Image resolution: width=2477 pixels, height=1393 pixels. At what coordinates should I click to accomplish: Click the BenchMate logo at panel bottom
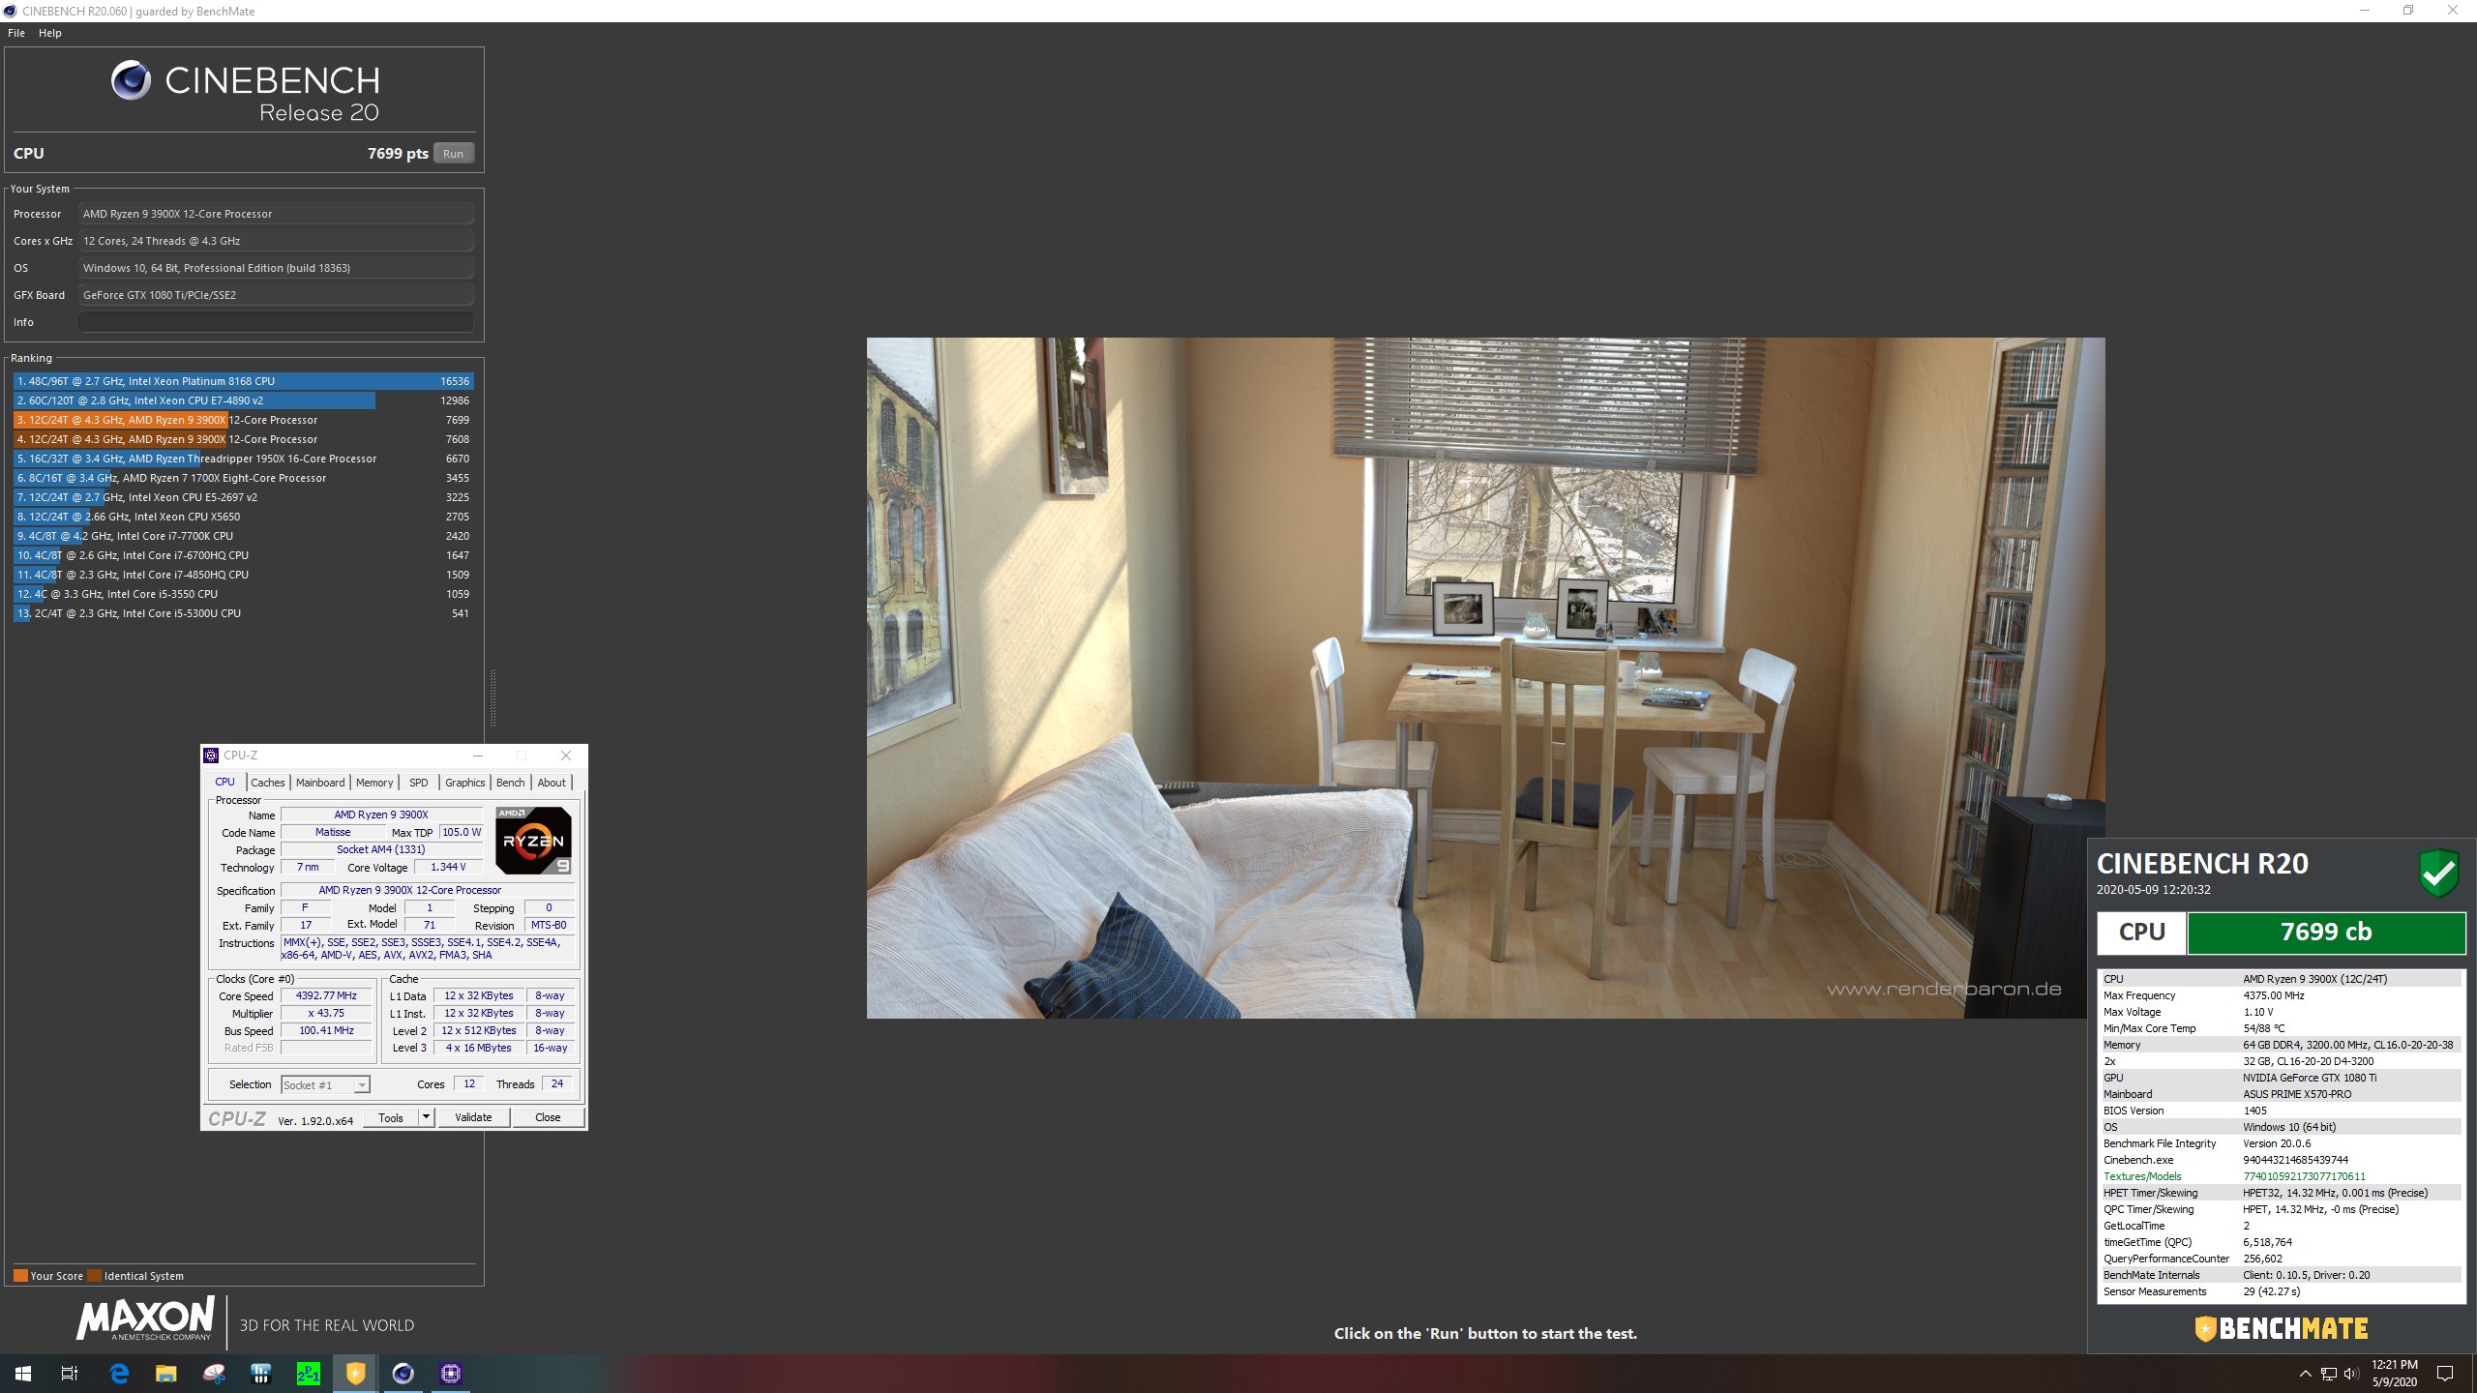click(2281, 1328)
